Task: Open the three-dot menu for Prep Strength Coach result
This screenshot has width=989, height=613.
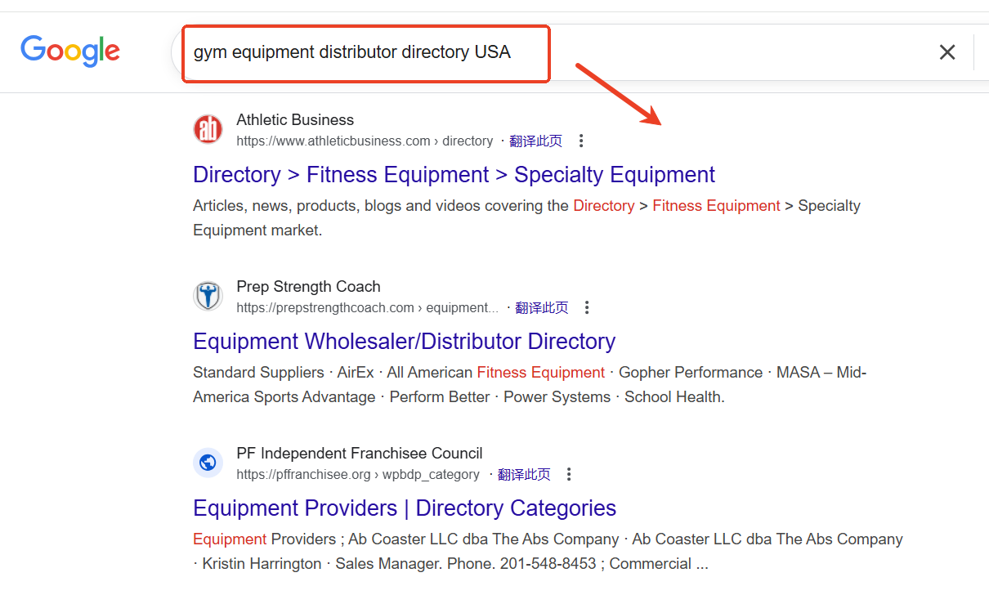Action: [587, 307]
